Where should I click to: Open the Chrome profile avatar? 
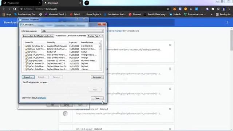[224, 9]
